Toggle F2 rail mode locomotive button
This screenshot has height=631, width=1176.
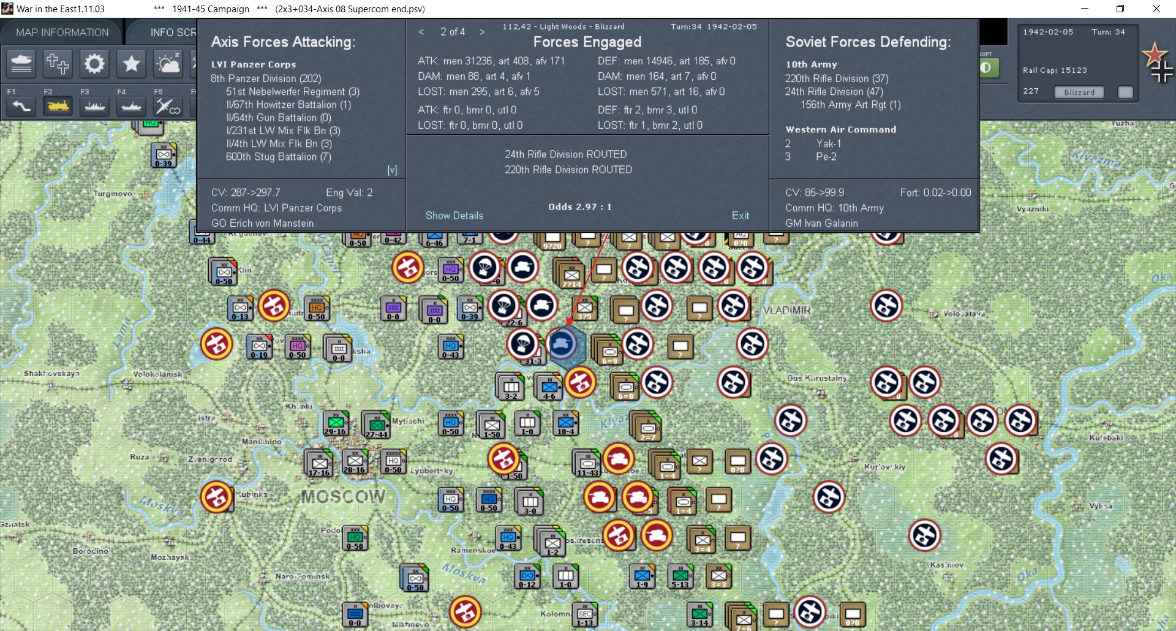pos(58,106)
